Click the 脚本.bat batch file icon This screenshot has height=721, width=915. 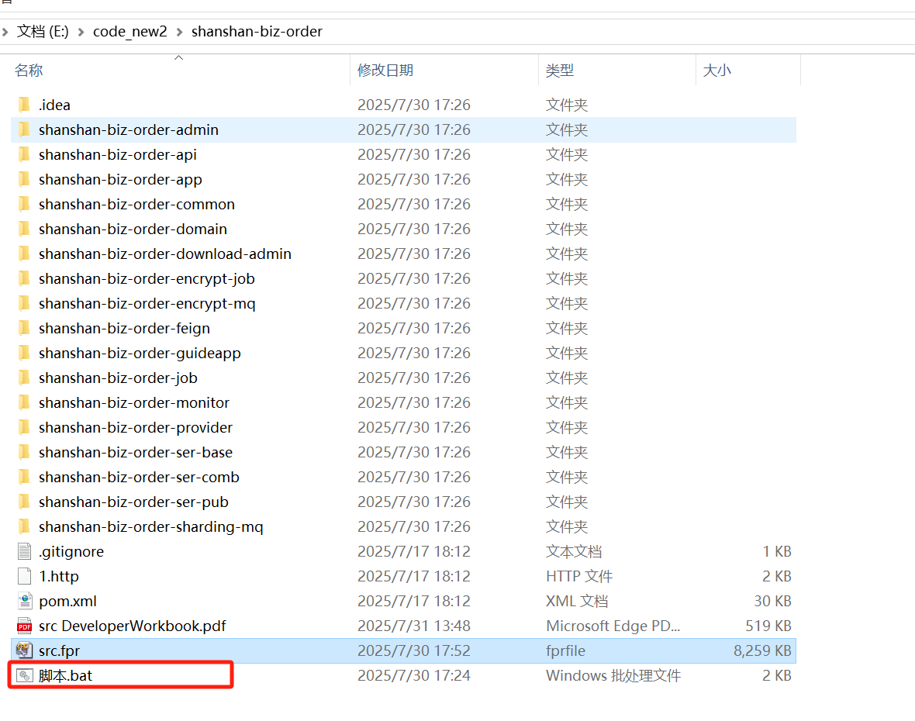click(x=24, y=675)
